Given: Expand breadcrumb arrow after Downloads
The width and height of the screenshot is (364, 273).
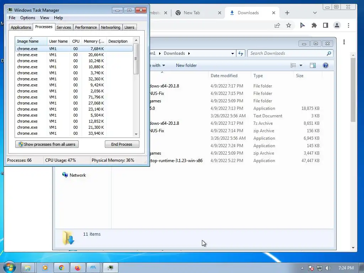Looking at the screenshot, I should click(189, 53).
